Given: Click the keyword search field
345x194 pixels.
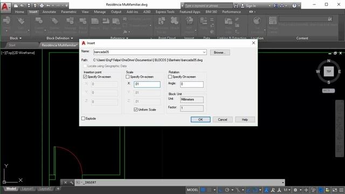Looking at the screenshot, I should [x=208, y=6].
